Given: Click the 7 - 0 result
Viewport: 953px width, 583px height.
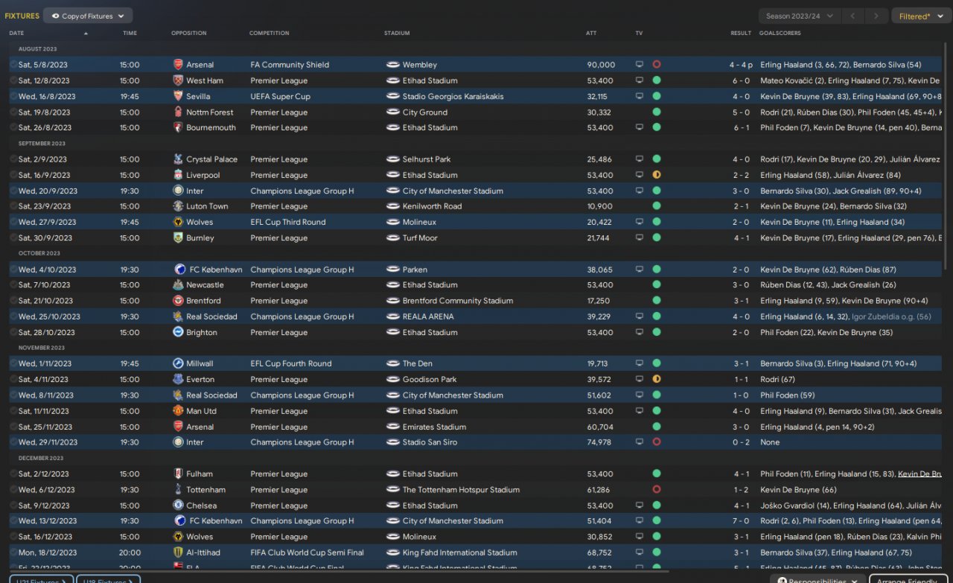Looking at the screenshot, I should click(x=741, y=521).
